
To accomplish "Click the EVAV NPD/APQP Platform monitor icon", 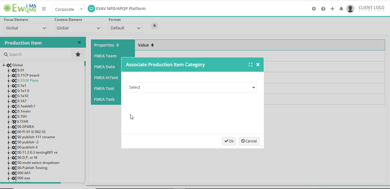I will pos(91,9).
